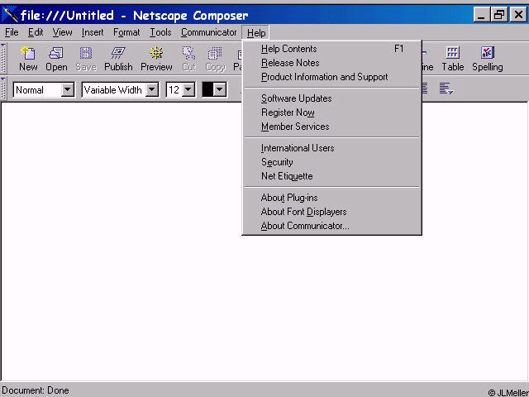Choose International Users menu entry

332,148
